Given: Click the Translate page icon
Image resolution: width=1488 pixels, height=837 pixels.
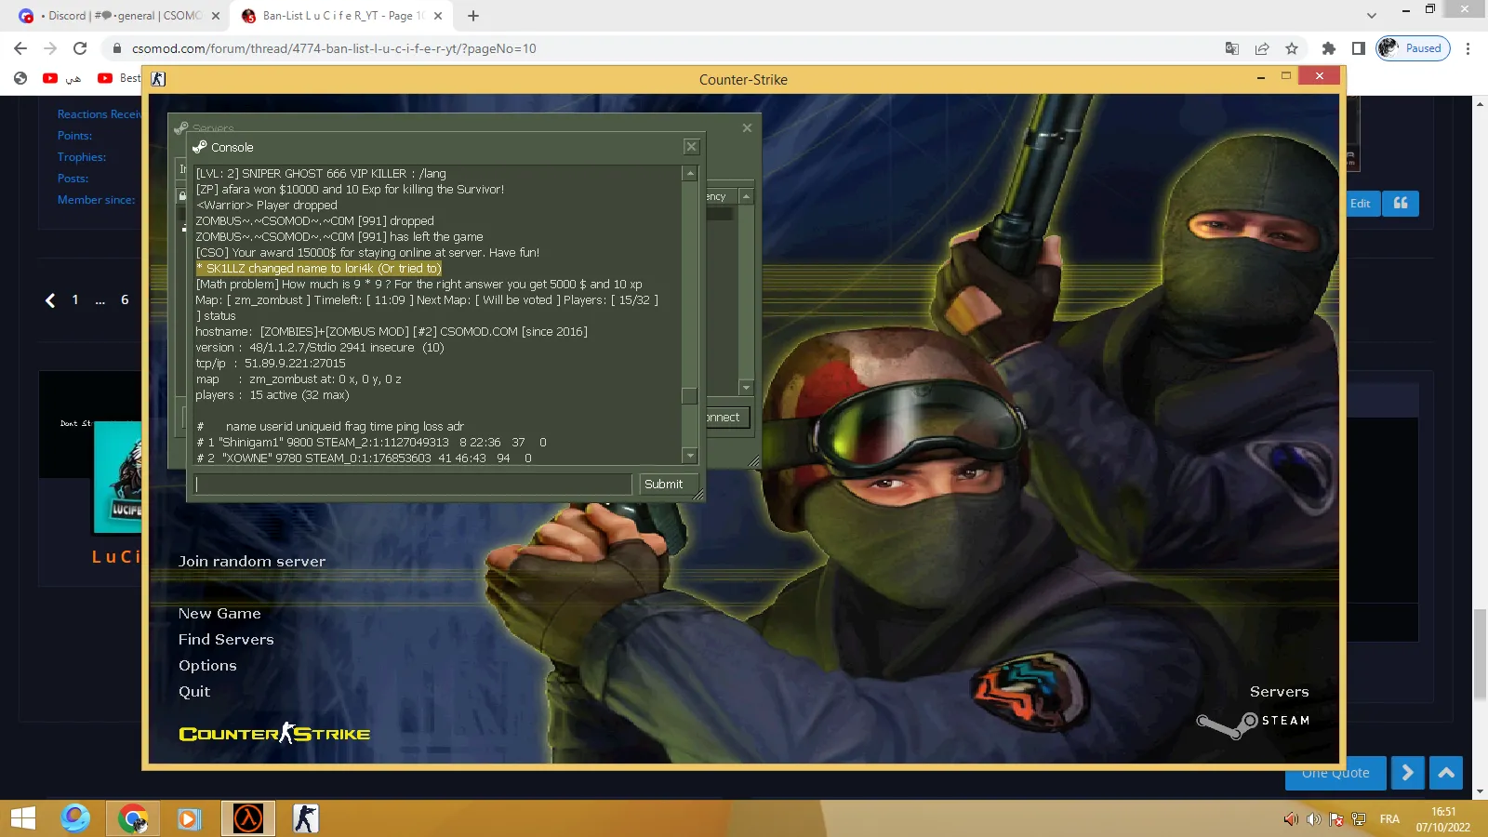Looking at the screenshot, I should [x=1232, y=48].
